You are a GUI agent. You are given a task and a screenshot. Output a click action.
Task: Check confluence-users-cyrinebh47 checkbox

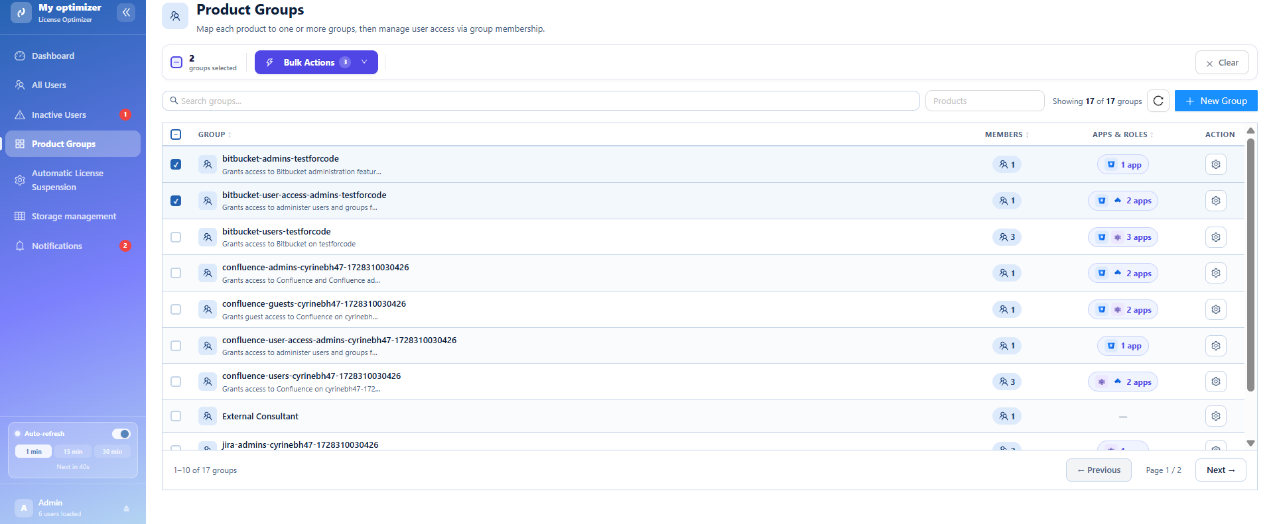[176, 382]
